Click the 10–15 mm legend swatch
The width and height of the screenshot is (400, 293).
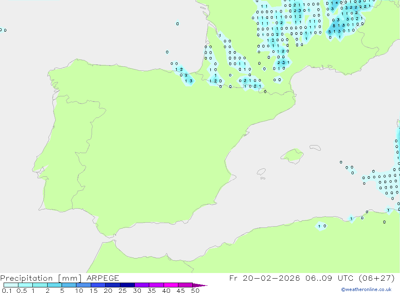click(84, 285)
